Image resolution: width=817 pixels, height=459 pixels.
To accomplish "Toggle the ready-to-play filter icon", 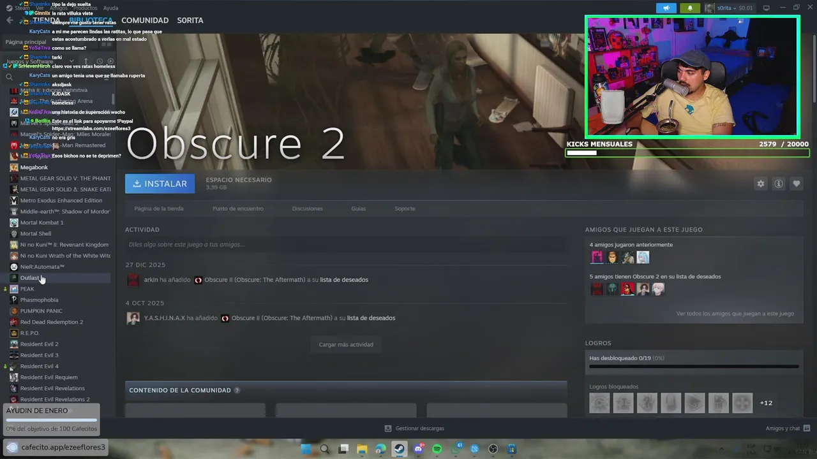I will (110, 61).
